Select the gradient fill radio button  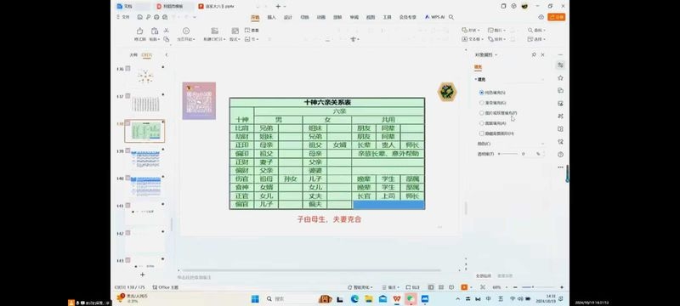click(481, 103)
